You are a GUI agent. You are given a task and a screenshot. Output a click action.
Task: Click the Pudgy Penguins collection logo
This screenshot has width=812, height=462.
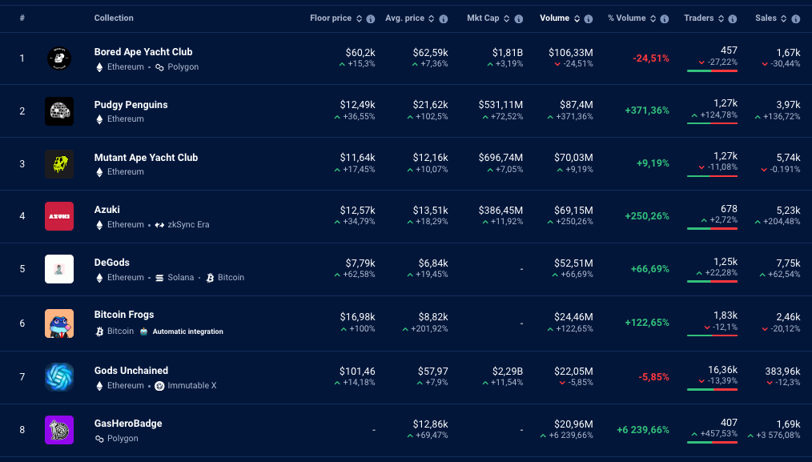coord(59,110)
